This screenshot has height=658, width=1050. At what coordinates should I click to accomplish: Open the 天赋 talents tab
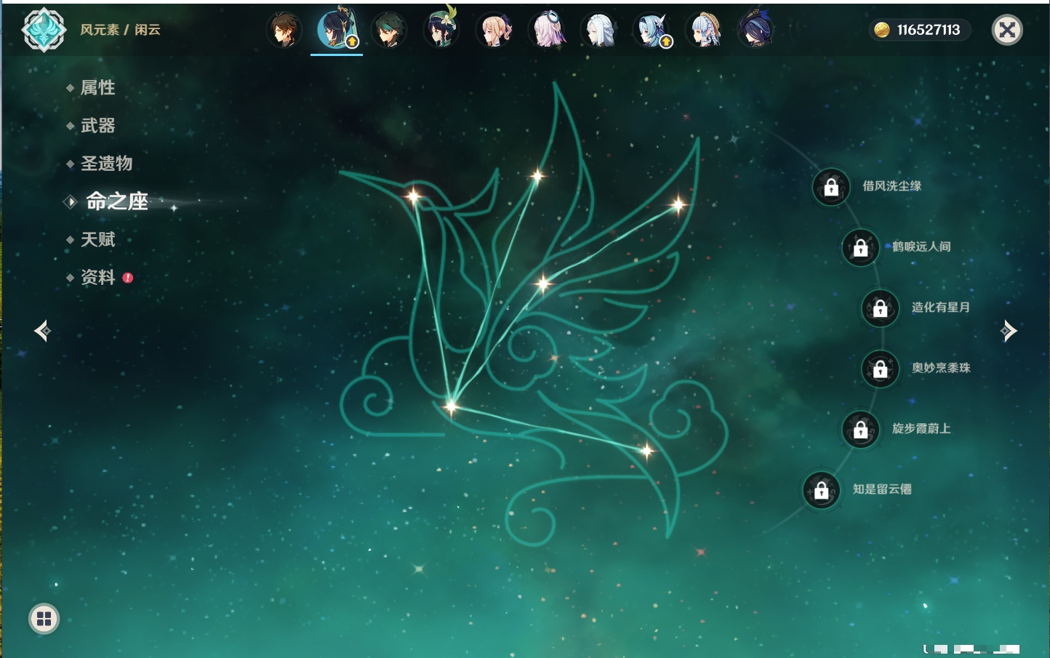(97, 240)
